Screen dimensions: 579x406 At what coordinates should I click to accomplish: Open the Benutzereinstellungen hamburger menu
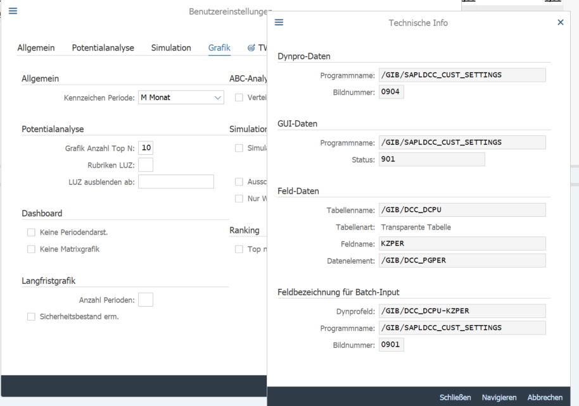(13, 11)
